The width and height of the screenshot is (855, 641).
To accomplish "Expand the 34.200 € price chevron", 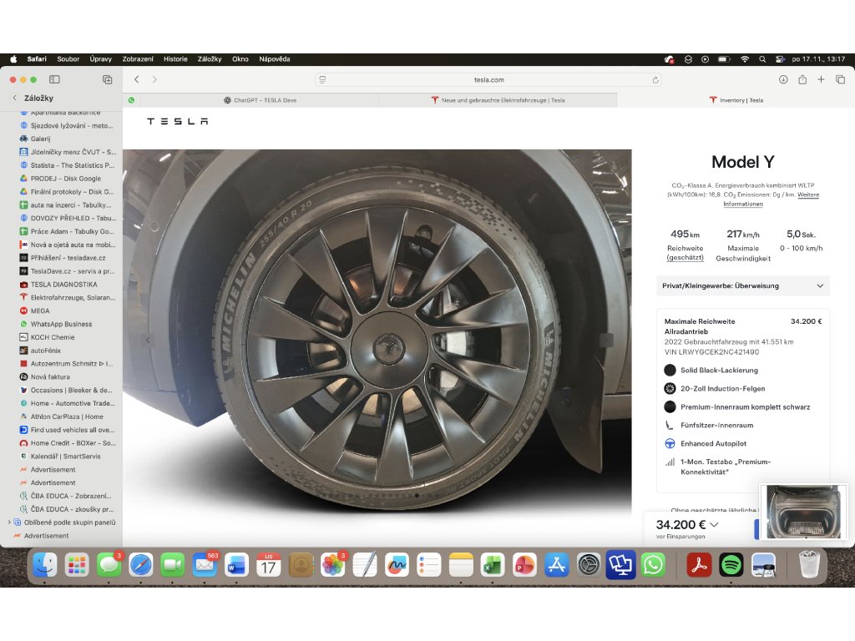I will pos(715,525).
